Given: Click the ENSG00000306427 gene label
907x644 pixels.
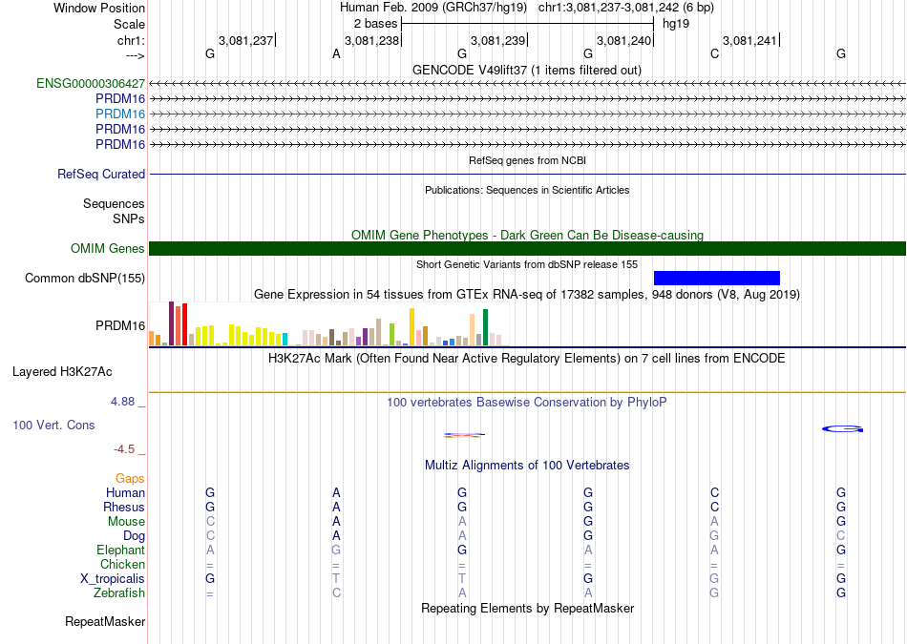Looking at the screenshot, I should click(91, 83).
